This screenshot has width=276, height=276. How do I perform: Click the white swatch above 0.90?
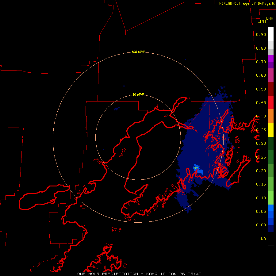click(x=271, y=34)
